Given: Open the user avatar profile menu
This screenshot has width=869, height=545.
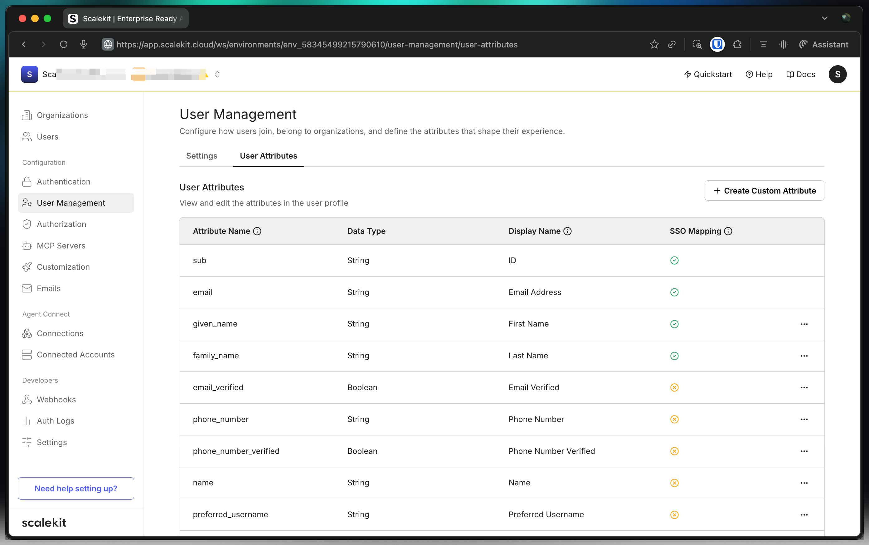Looking at the screenshot, I should click(837, 74).
